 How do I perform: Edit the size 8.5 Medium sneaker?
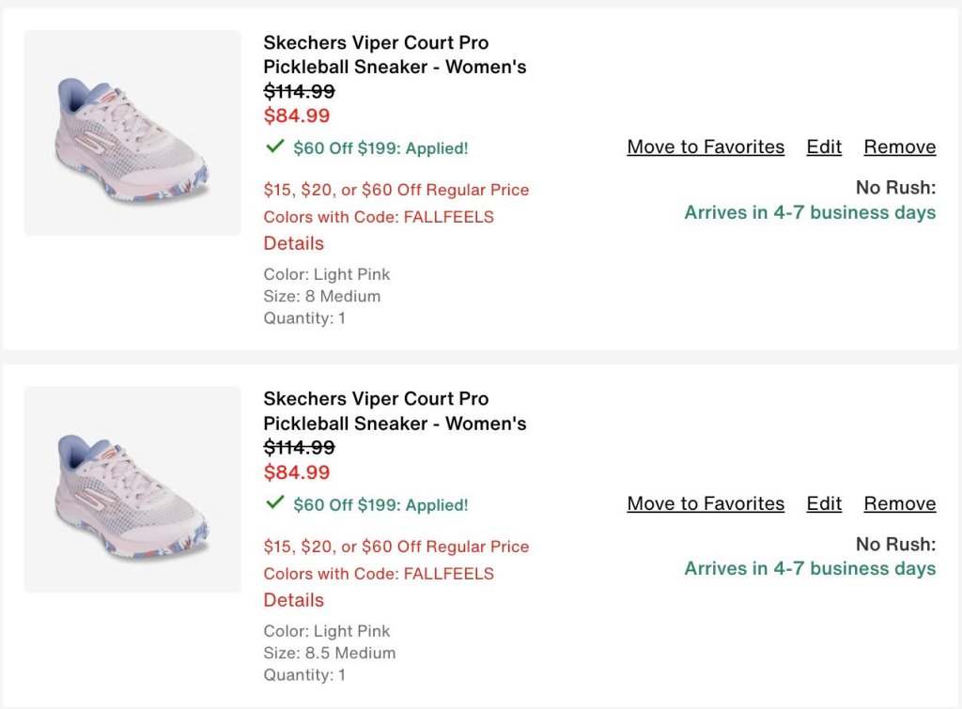click(x=824, y=503)
